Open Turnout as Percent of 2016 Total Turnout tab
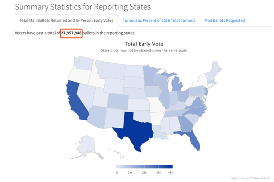 (159, 20)
